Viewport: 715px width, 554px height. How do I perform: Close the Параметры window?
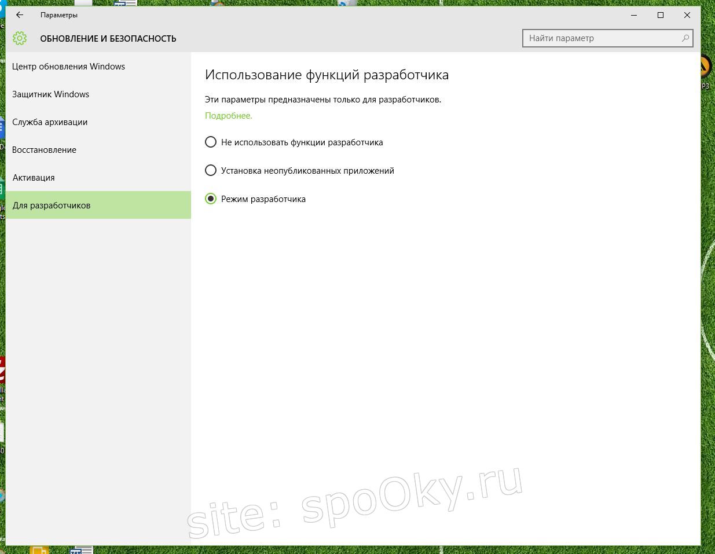coord(687,15)
